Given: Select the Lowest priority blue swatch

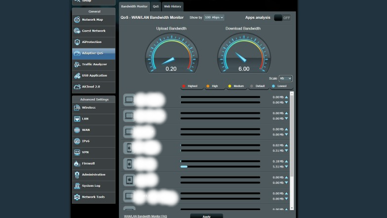Looking at the screenshot, I should (x=273, y=86).
